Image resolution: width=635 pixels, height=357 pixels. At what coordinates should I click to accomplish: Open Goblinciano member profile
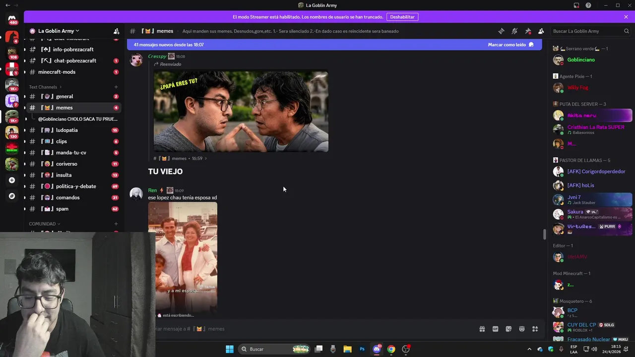point(592,60)
